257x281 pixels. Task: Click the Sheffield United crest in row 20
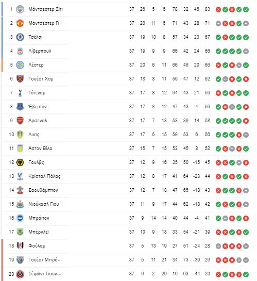point(20,274)
